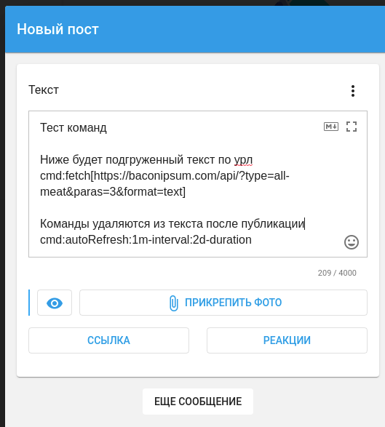The width and height of the screenshot is (385, 427).
Task: Toggle Markdown mode in the text editor
Action: (331, 127)
